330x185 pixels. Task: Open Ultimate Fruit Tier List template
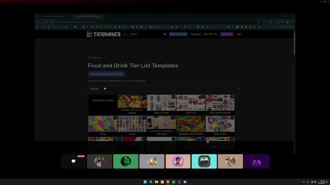pyautogui.click(x=132, y=105)
